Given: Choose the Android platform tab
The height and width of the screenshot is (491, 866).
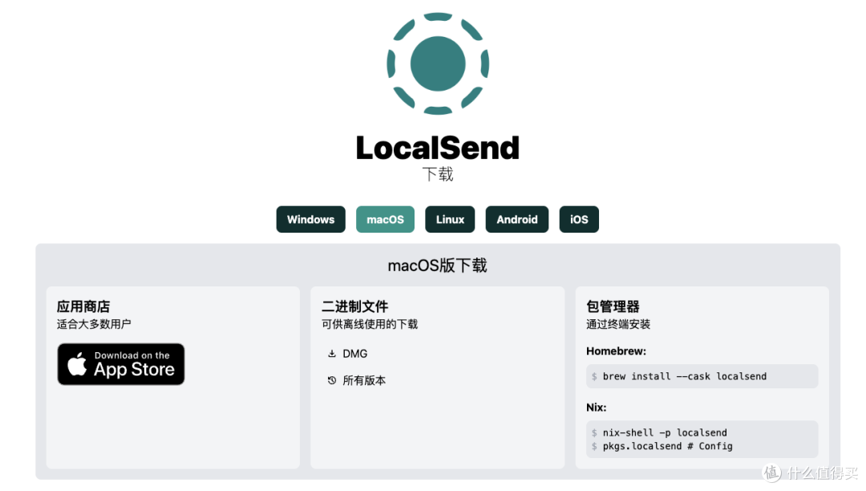Looking at the screenshot, I should point(516,220).
